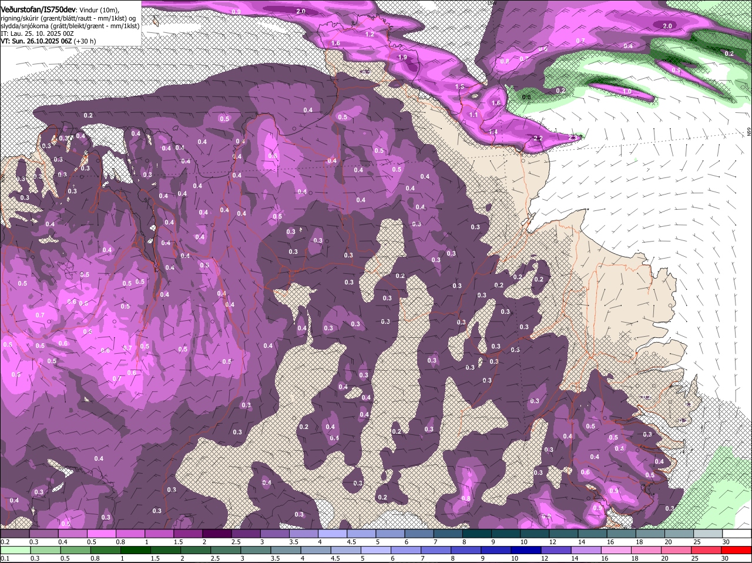This screenshot has width=752, height=563.
Task: Select dark teal snow swatch between 8 and 9
Action: 478,534
